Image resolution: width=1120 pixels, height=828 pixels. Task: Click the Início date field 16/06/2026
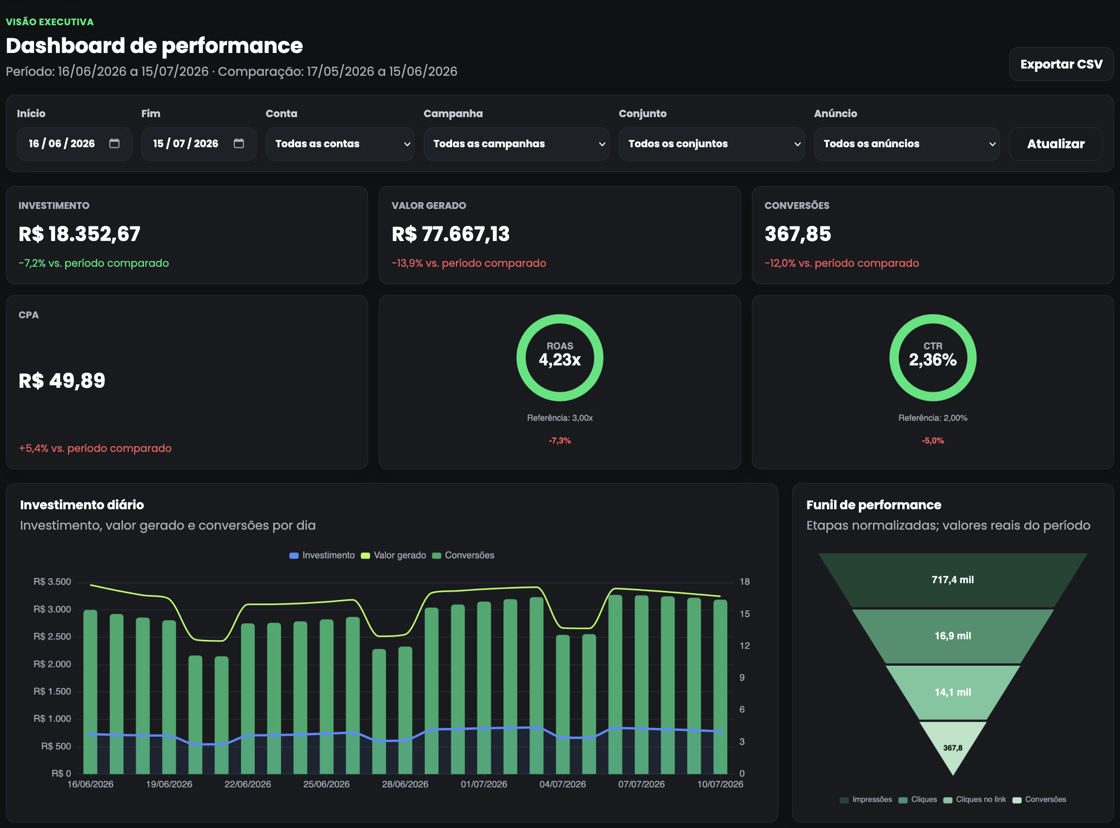pos(74,144)
